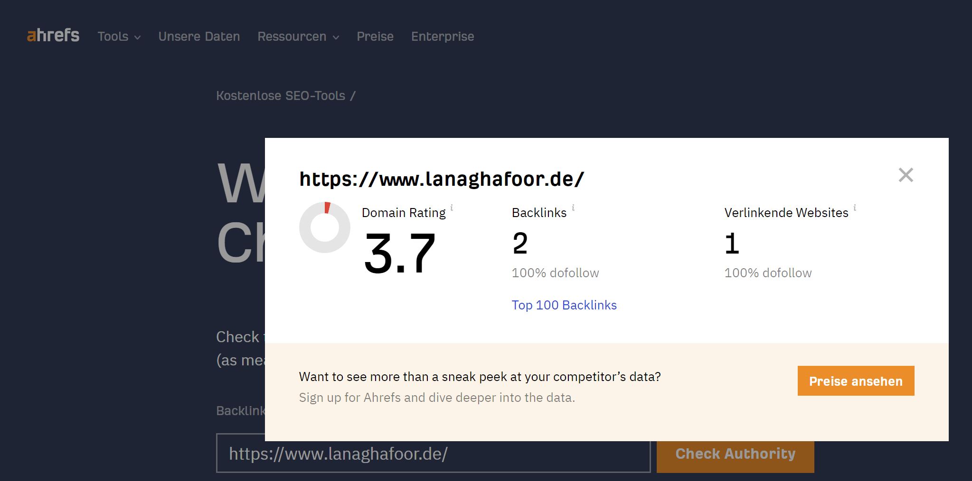Viewport: 972px width, 481px height.
Task: Click 100% dofollow under Backlinks
Action: coord(555,273)
